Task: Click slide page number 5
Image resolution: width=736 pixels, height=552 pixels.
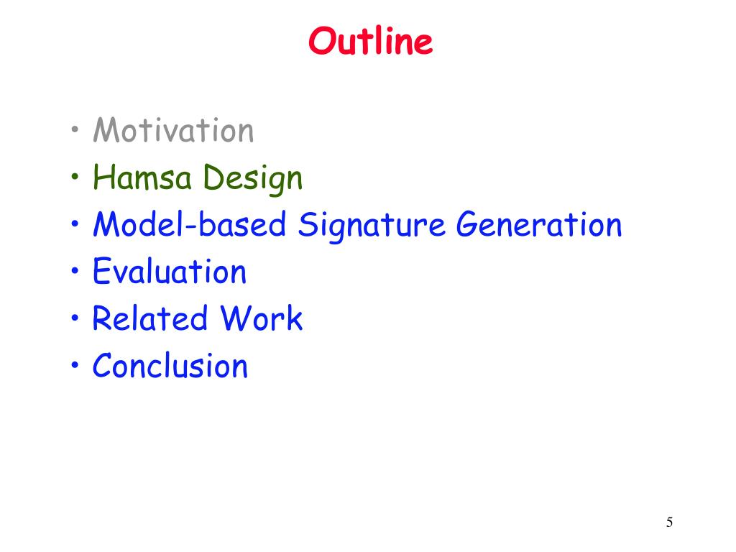Action: pyautogui.click(x=669, y=522)
